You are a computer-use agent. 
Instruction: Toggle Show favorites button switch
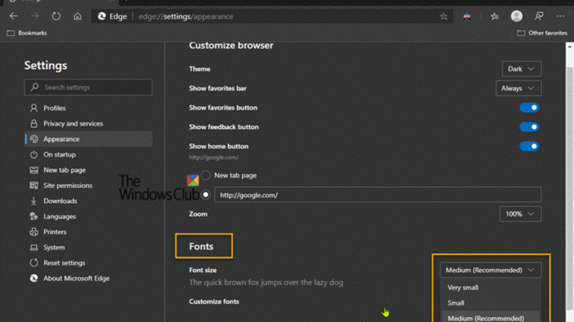point(529,108)
